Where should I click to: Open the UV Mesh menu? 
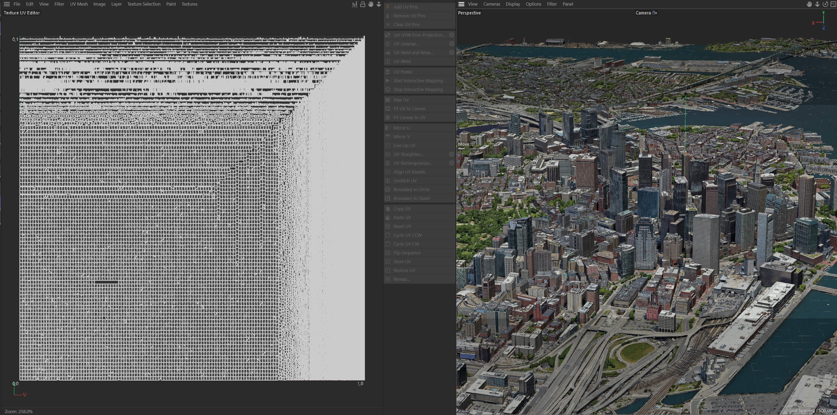pos(79,4)
